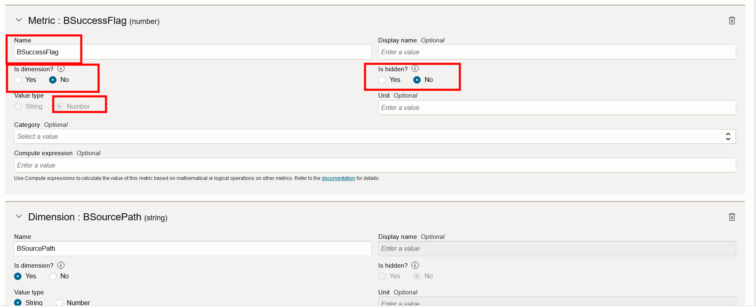This screenshot has width=756, height=308.
Task: Collapse the Dimension BSourcePath section
Action: [19, 217]
